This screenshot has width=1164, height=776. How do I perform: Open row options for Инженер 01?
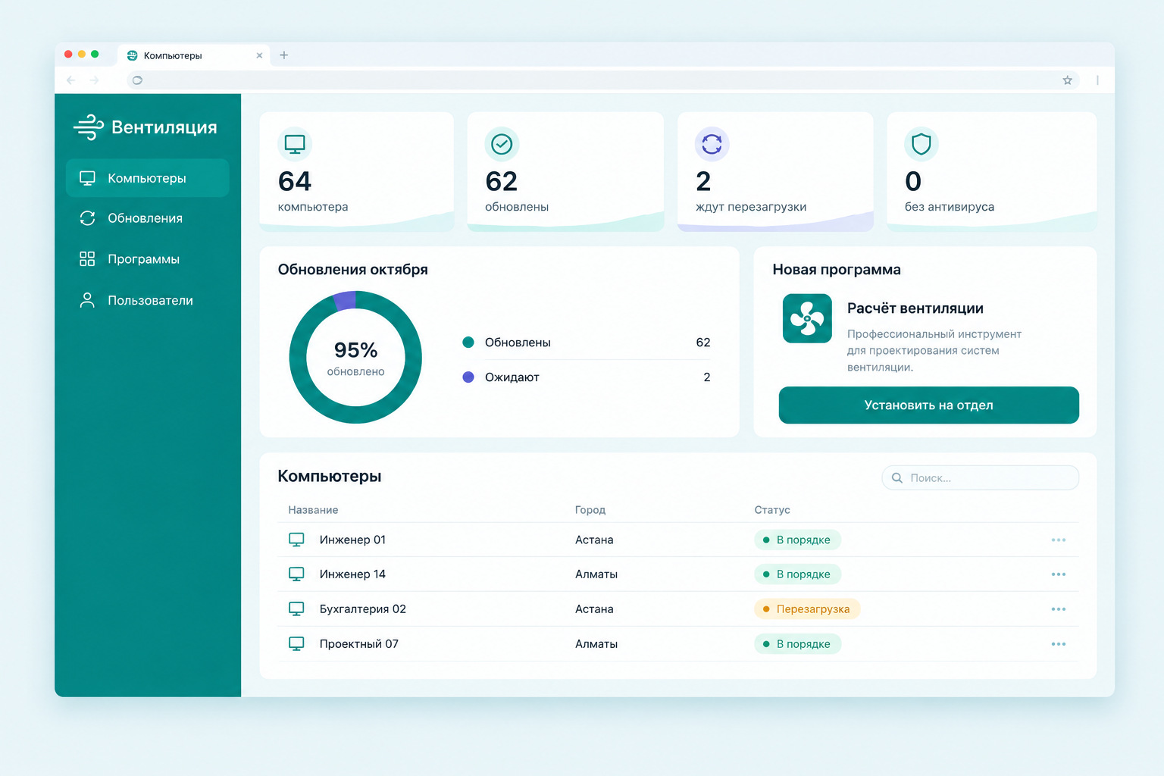point(1059,540)
